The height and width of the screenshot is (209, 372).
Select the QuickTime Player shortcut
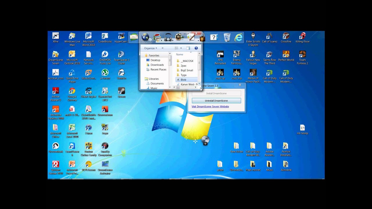[72, 76]
